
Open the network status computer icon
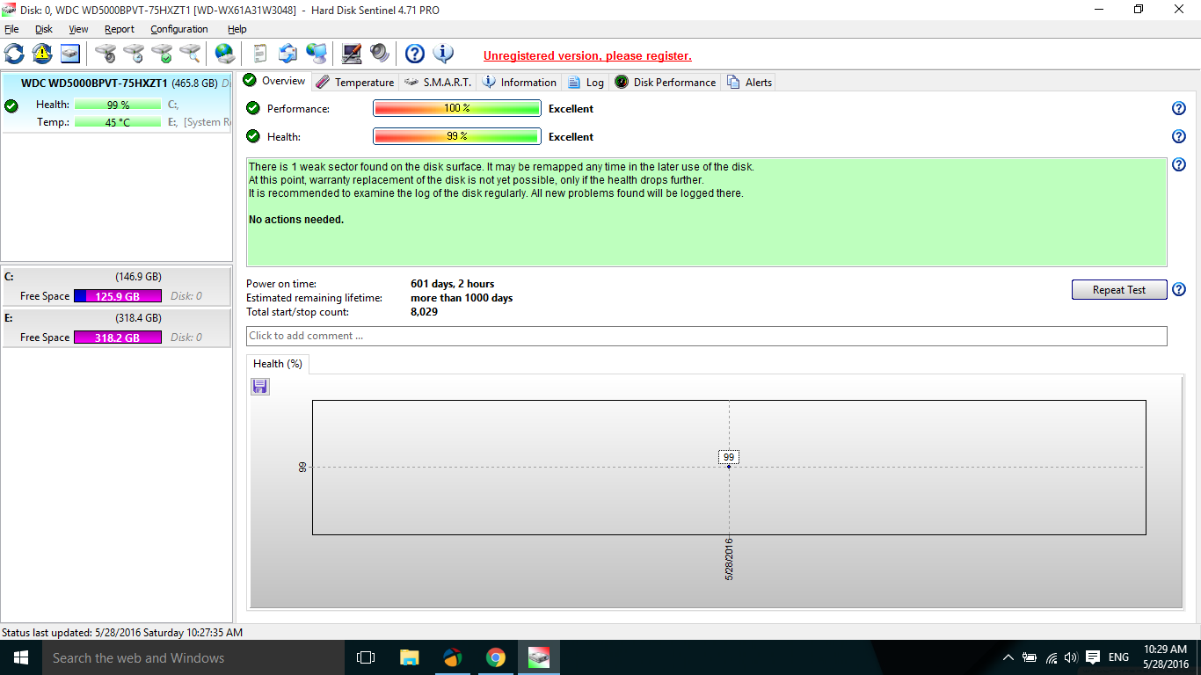point(317,54)
